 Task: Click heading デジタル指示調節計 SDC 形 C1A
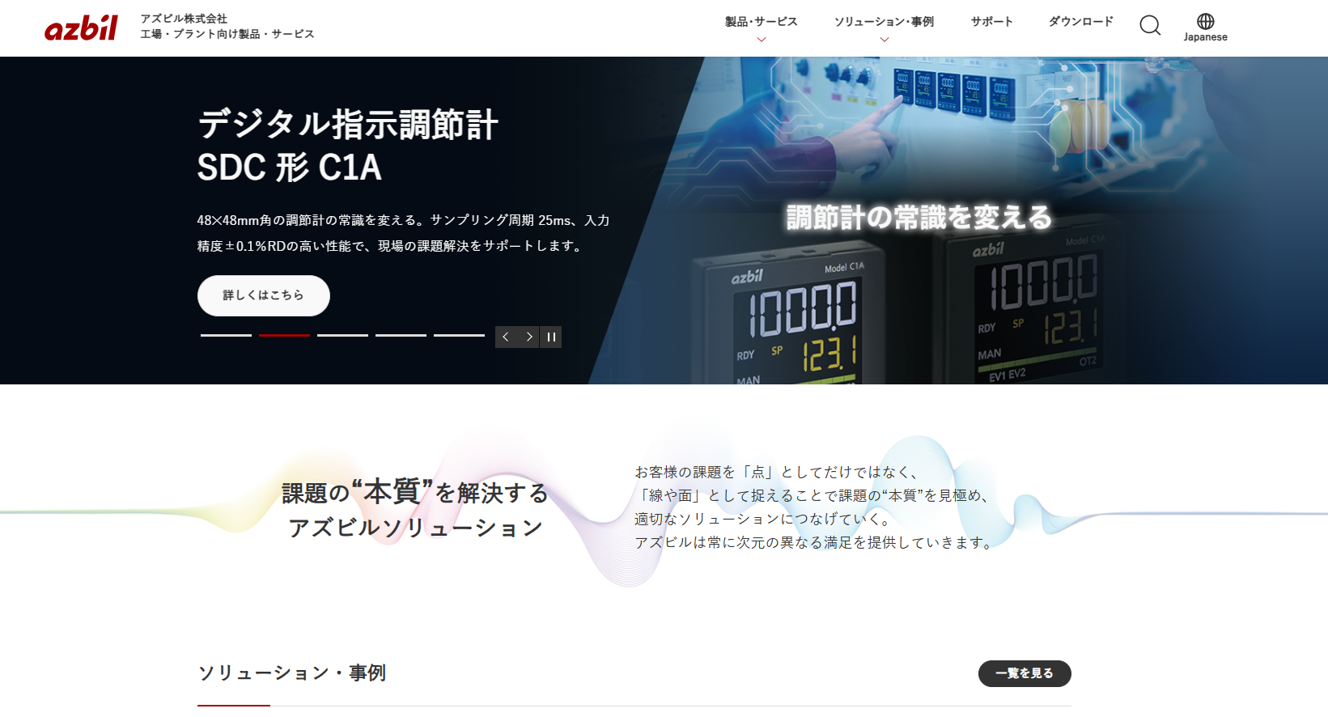tap(348, 146)
